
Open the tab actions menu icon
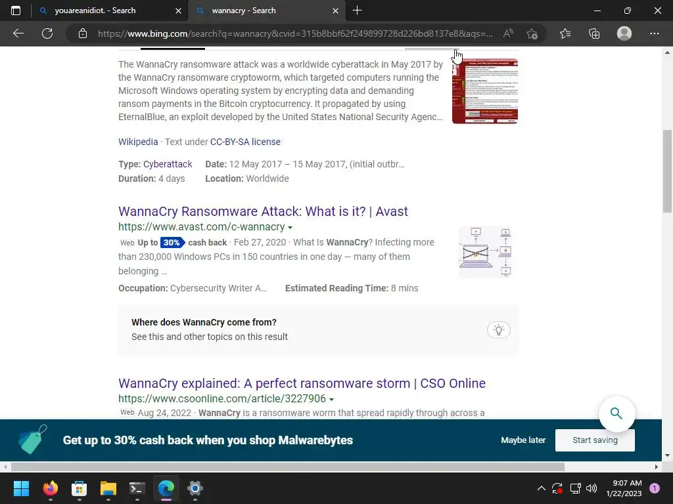pos(16,10)
